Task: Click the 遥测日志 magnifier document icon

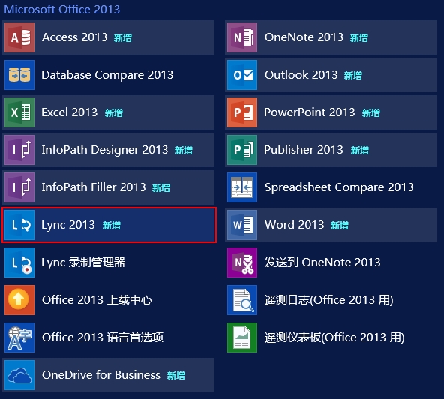Action: tap(242, 300)
